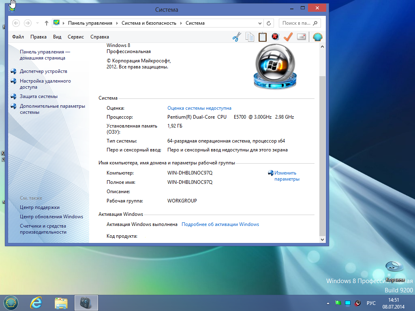Click the Активация Windows выполнена status text
Image resolution: width=415 pixels, height=311 pixels.
click(x=142, y=224)
